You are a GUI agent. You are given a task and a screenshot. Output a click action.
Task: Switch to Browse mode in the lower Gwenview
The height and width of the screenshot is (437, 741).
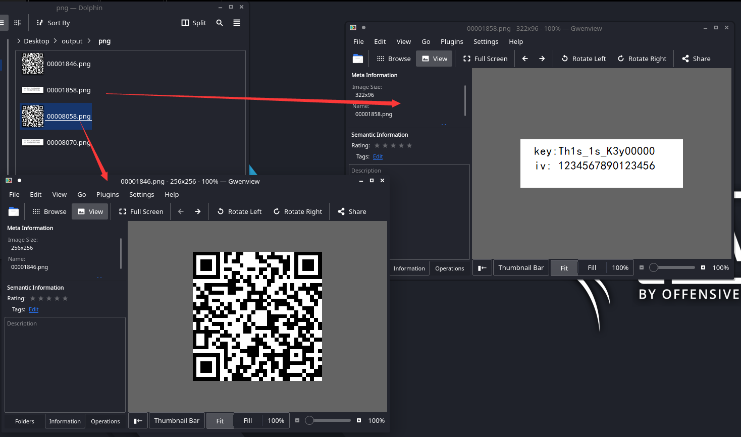tap(49, 211)
